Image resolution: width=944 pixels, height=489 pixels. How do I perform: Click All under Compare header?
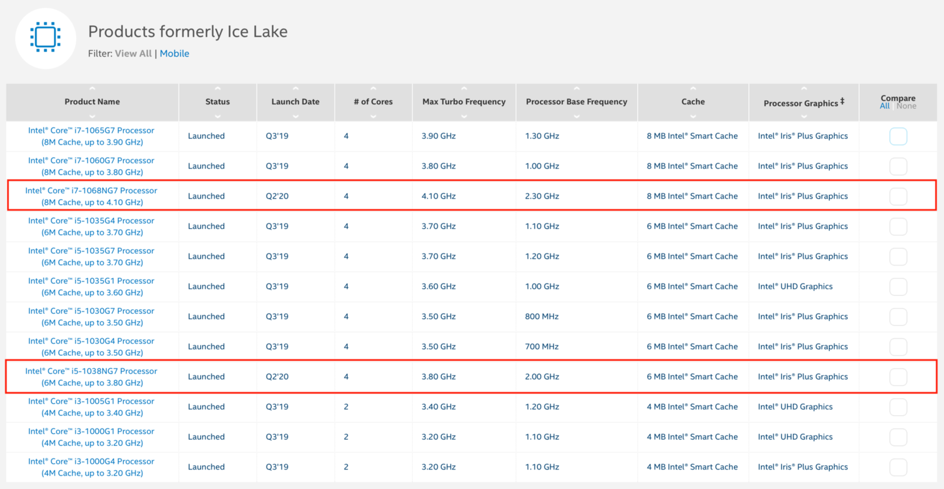884,106
